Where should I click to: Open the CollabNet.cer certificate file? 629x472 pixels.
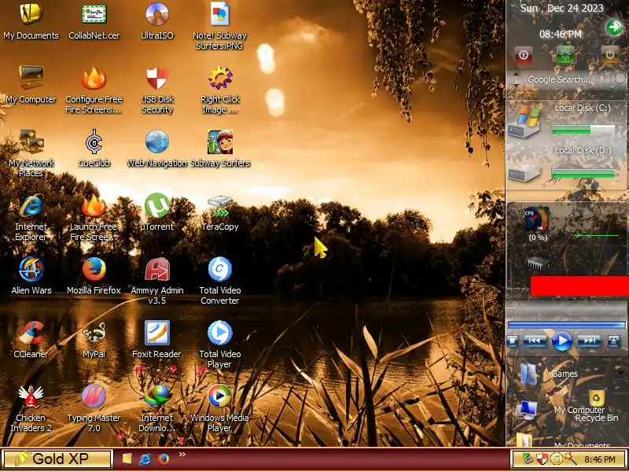(94, 21)
